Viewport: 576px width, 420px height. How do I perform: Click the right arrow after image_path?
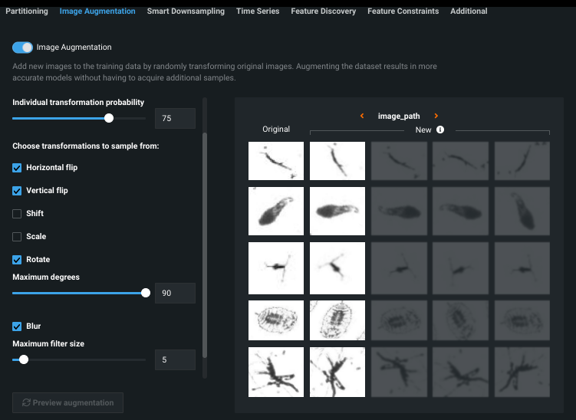click(x=436, y=116)
